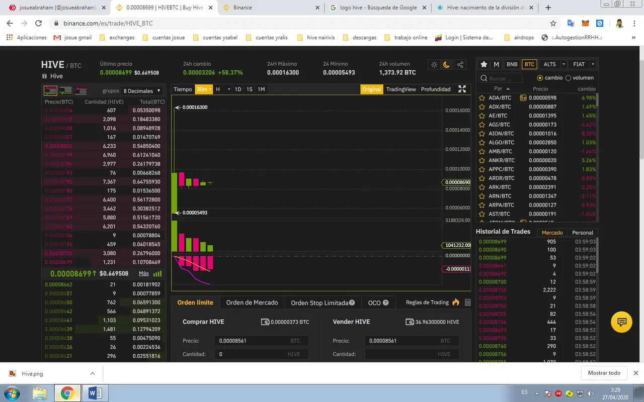Show sell orders only order book view
The image size is (644, 402).
[x=80, y=91]
